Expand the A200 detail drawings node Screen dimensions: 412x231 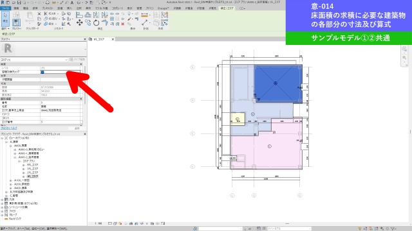[x=11, y=184]
